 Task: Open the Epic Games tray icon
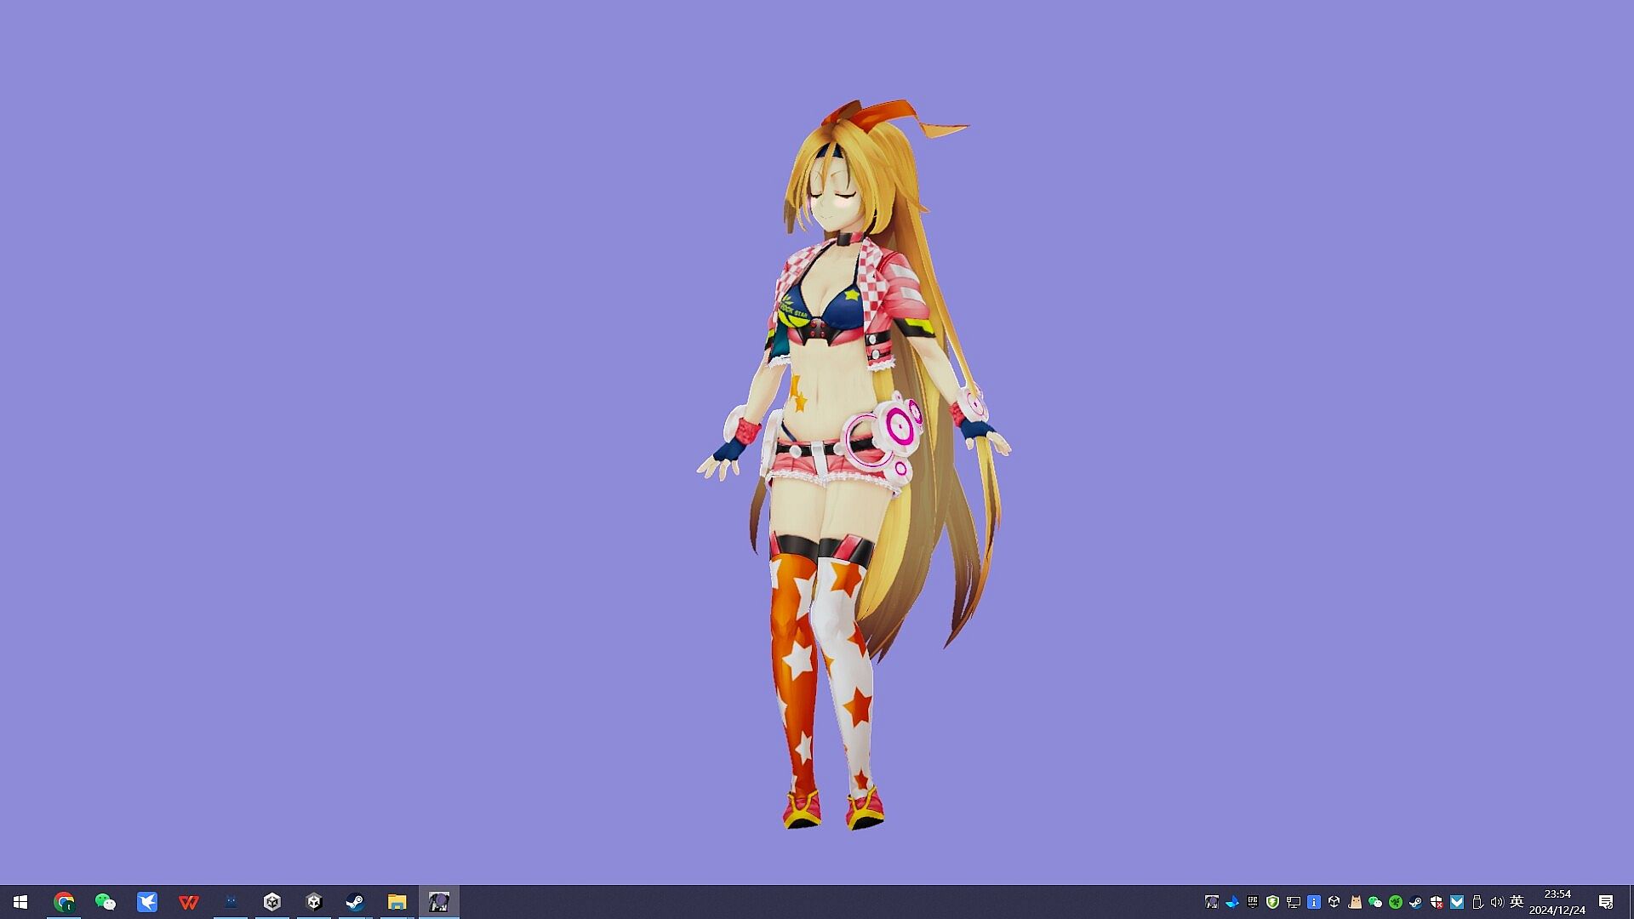click(x=1253, y=902)
